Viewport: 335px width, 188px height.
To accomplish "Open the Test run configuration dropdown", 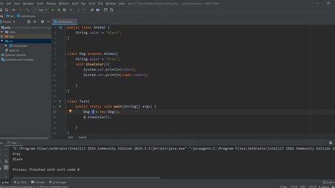I will pyautogui.click(x=41, y=10).
